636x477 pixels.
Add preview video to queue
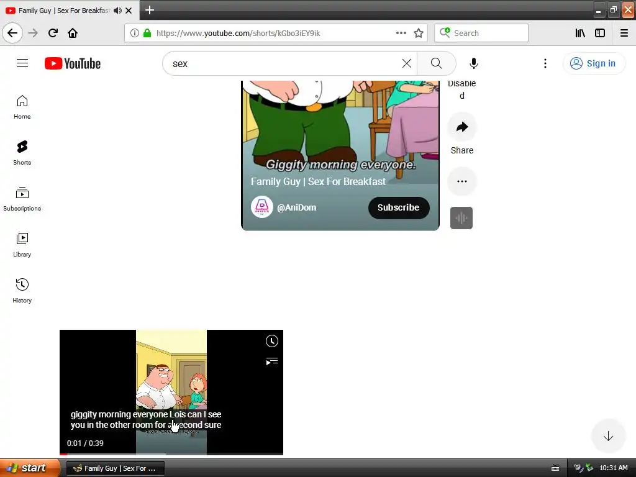pos(272,361)
